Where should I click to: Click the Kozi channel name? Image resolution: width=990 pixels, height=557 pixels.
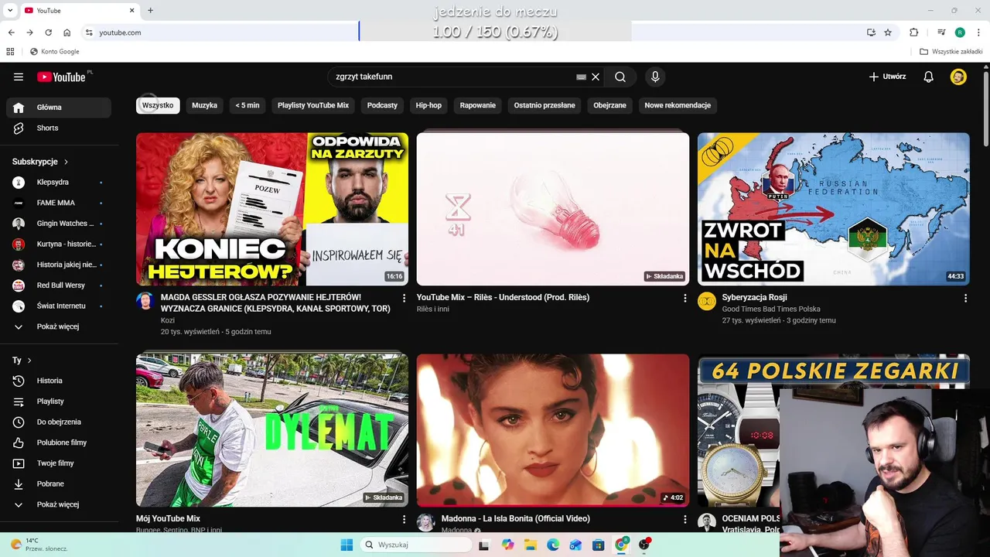168,320
